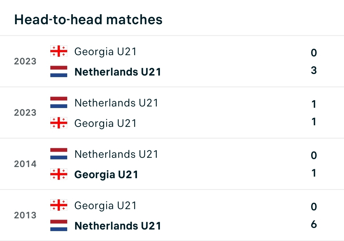This screenshot has height=241, width=344.
Task: Open Netherlands U21 from 2023 1–1 draw
Action: (116, 103)
